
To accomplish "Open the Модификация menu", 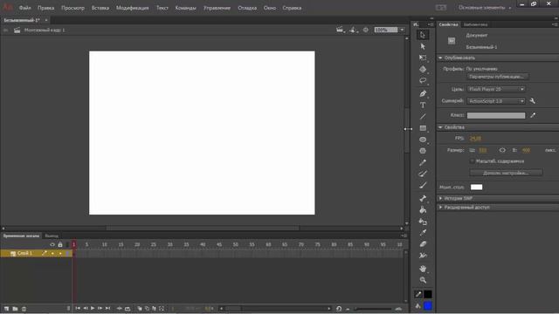I will [132, 8].
